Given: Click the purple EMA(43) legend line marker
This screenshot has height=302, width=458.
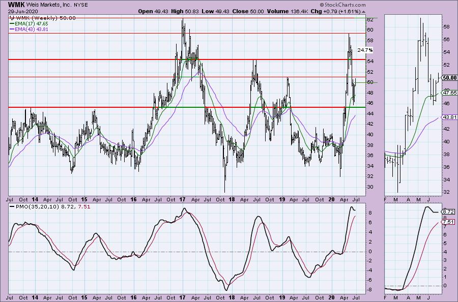Looking at the screenshot, I should click(12, 29).
